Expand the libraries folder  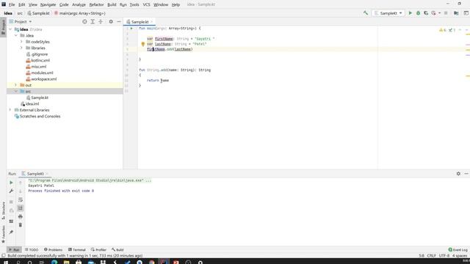(x=21, y=48)
